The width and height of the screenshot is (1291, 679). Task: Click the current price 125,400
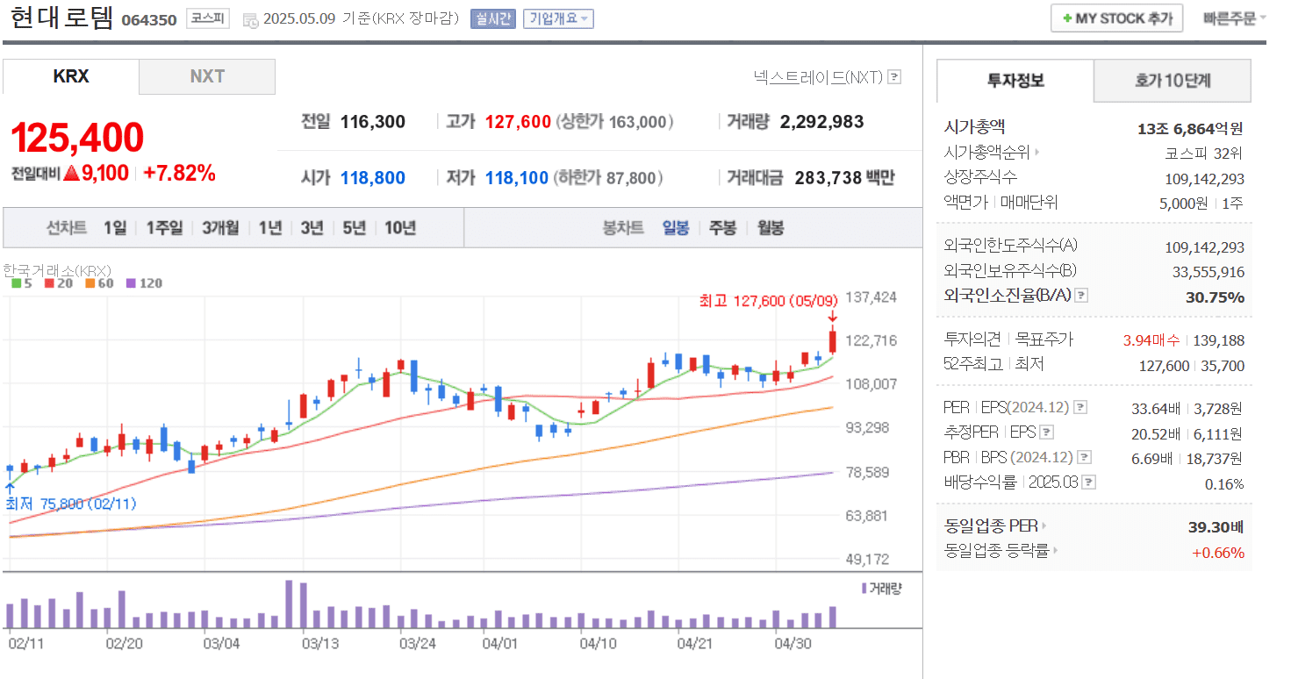tap(77, 138)
